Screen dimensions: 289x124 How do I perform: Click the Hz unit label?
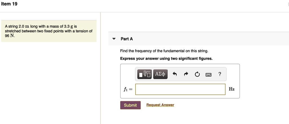[x=231, y=89]
